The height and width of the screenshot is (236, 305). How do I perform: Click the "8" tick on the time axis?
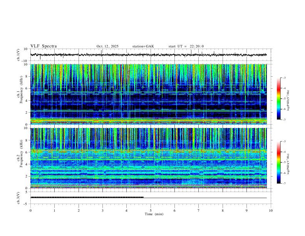click(x=223, y=211)
